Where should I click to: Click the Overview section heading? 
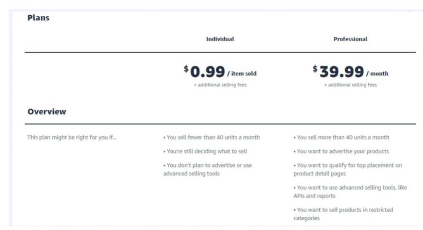pos(47,111)
